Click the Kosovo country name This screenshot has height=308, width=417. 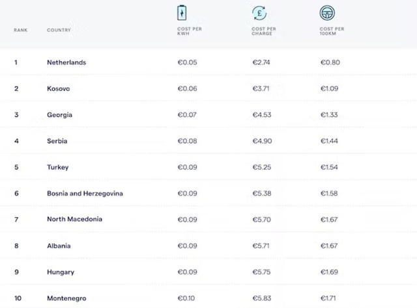[x=59, y=88]
